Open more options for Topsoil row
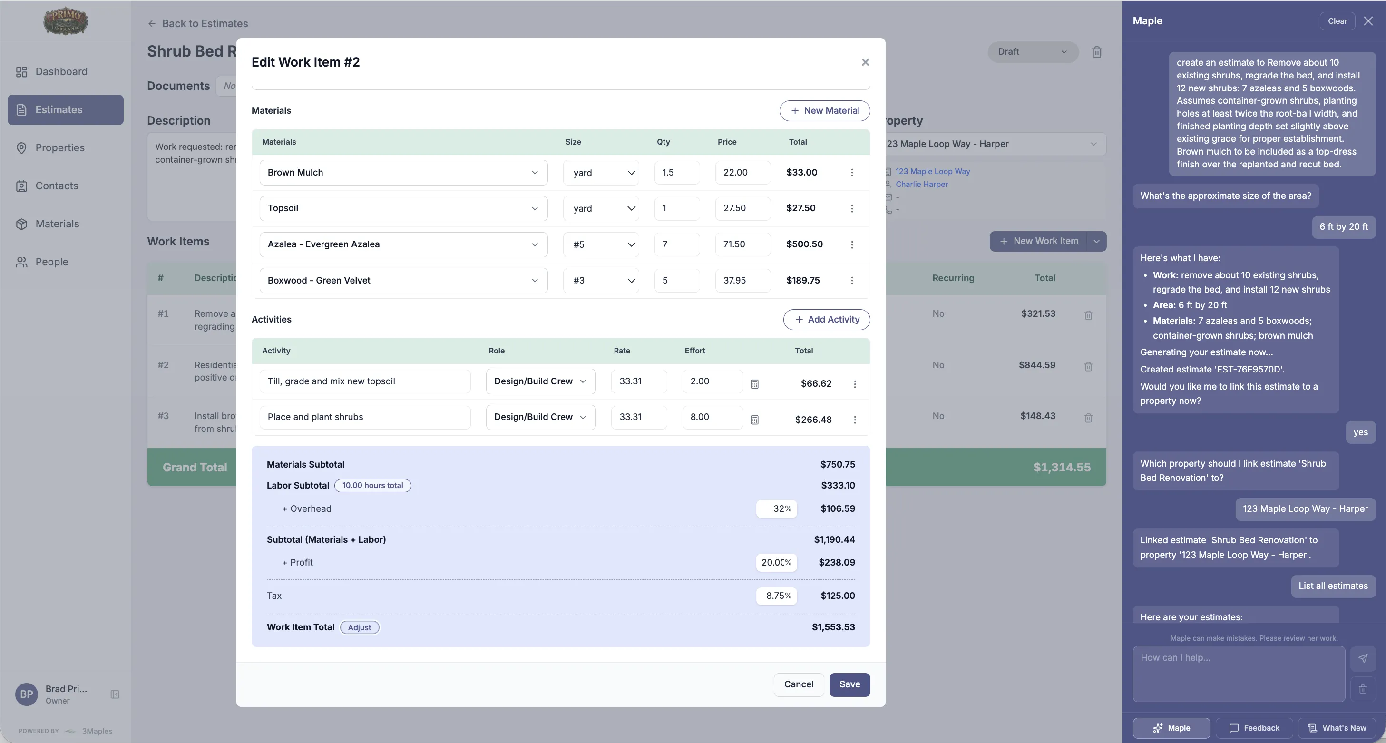 click(851, 209)
